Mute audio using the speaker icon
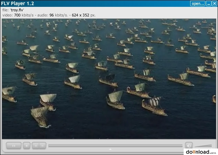 [x=189, y=146]
